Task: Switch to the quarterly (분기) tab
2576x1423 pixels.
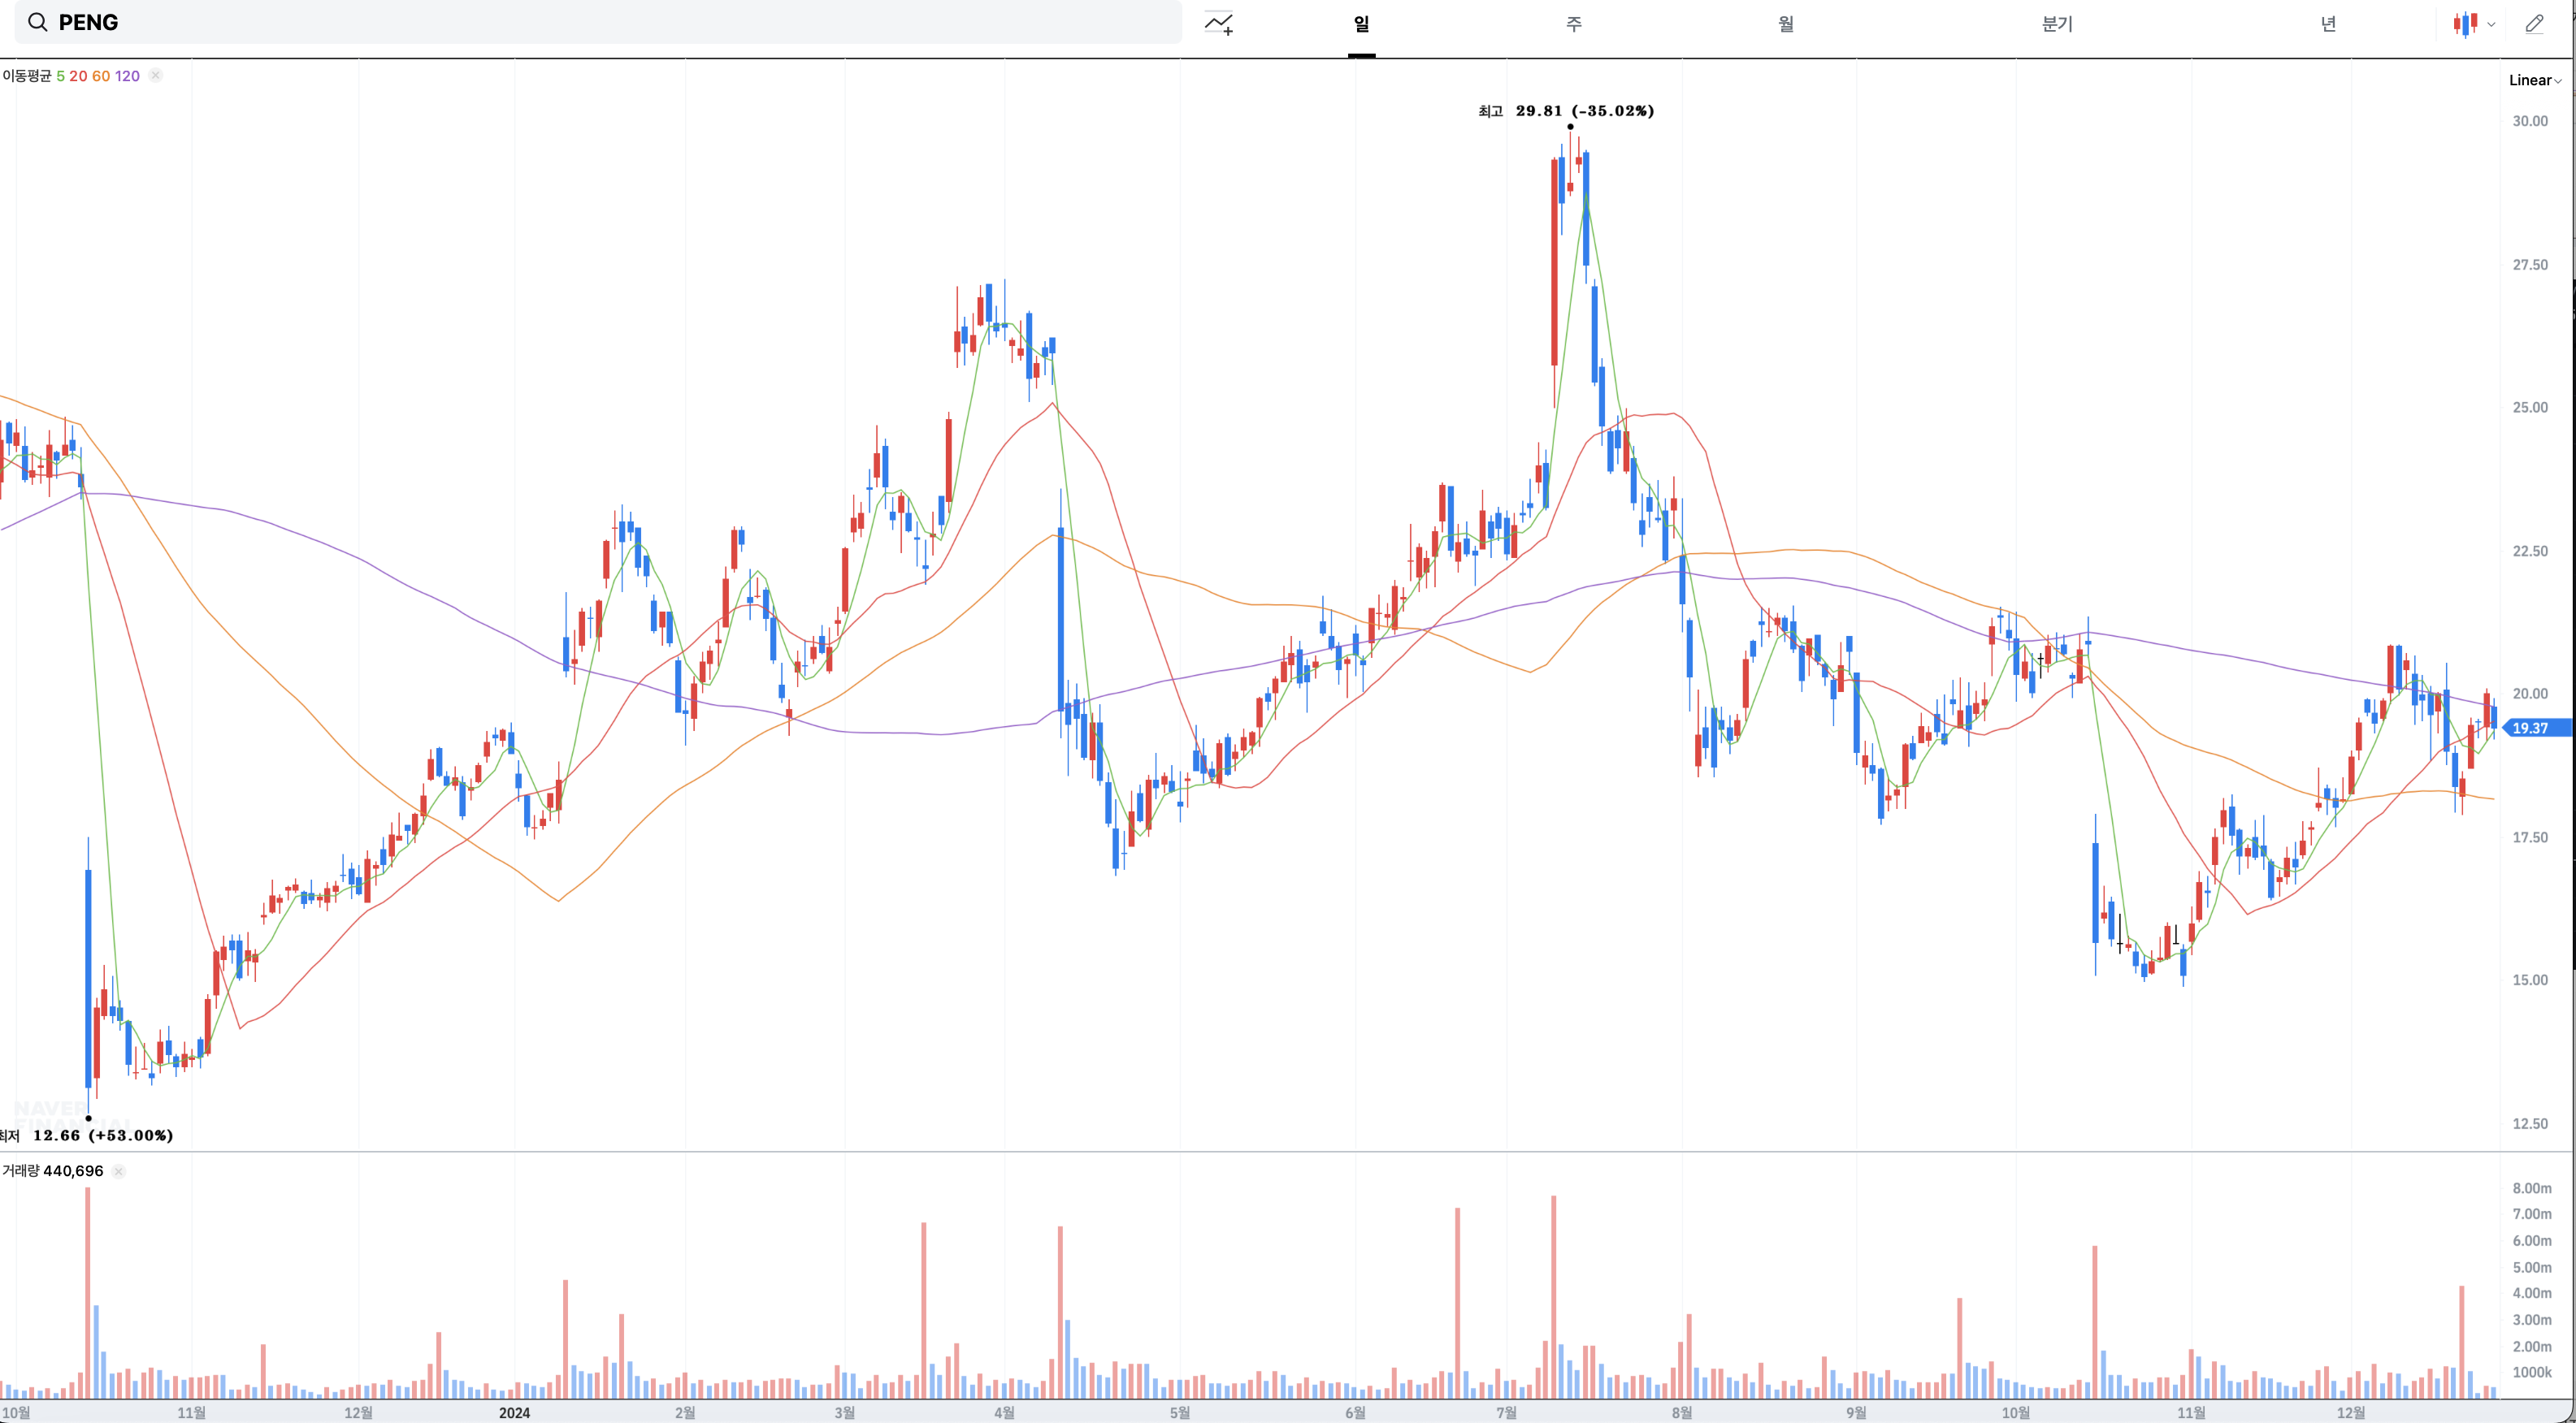Action: pos(2057,23)
